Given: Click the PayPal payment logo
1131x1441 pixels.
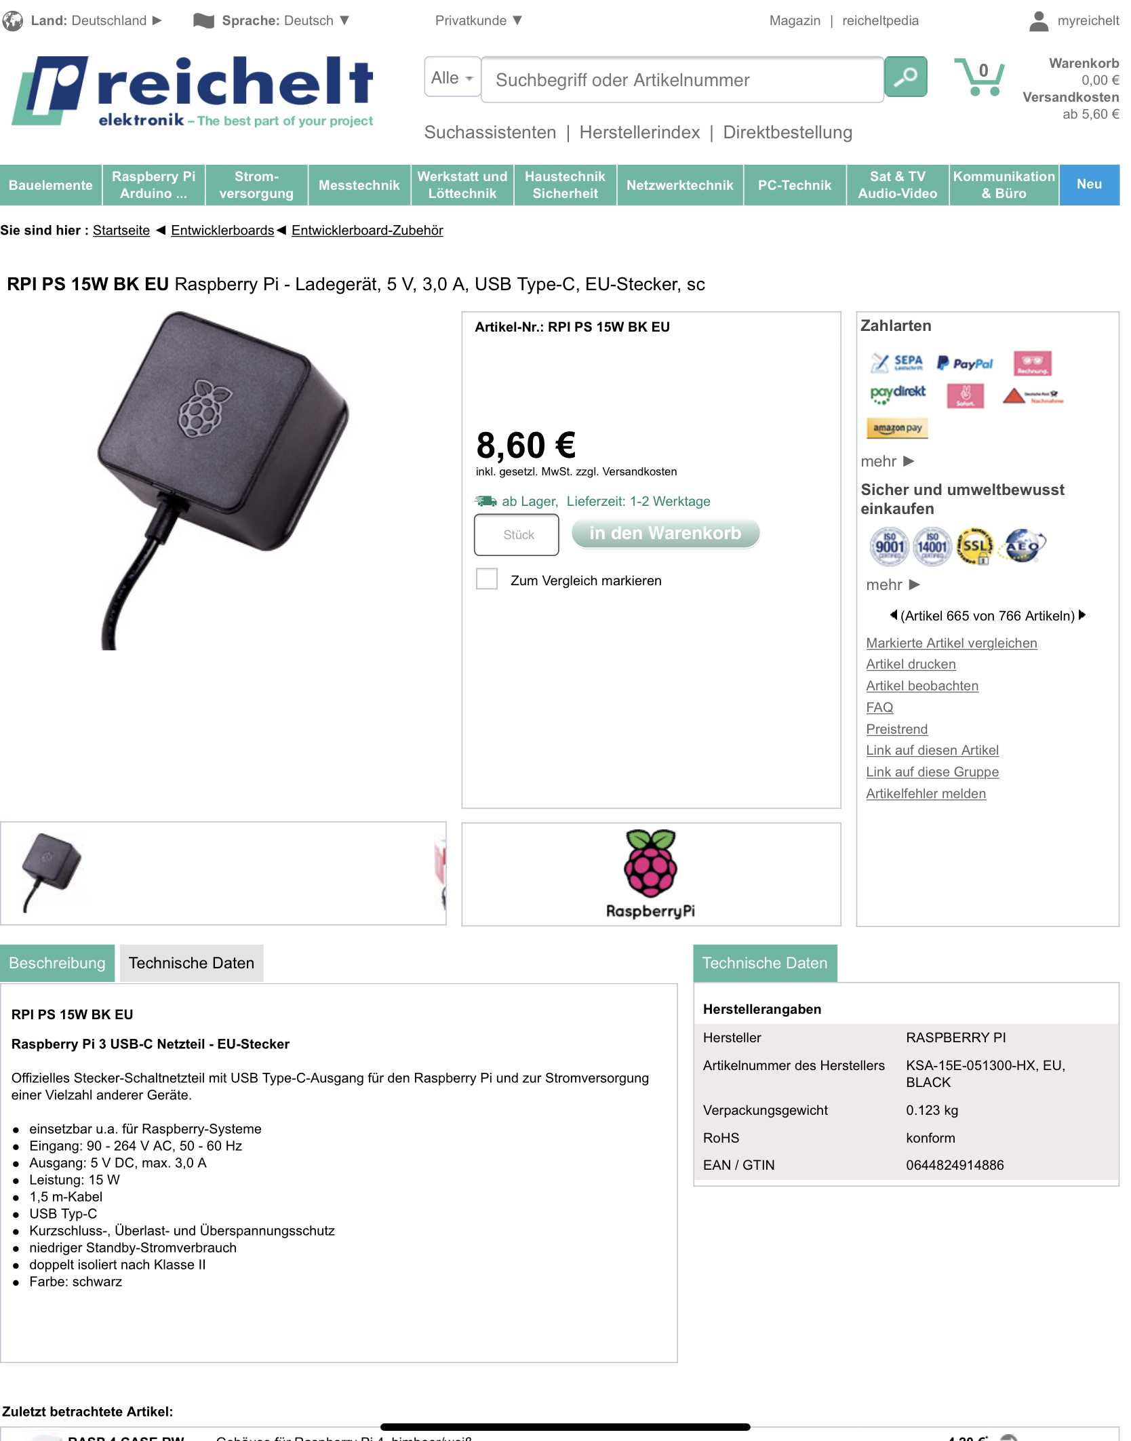Looking at the screenshot, I should point(964,363).
